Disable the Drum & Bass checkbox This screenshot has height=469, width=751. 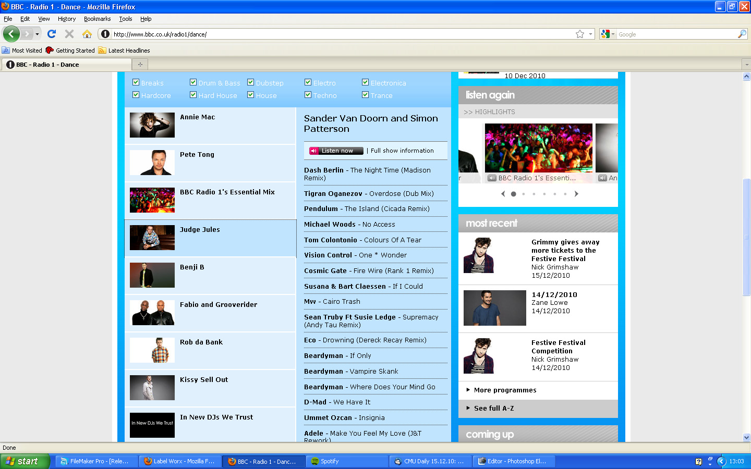tap(193, 82)
